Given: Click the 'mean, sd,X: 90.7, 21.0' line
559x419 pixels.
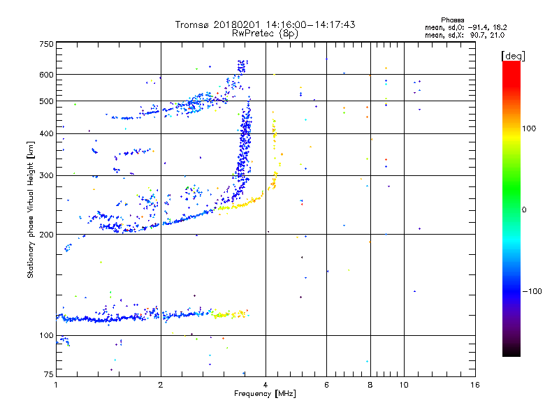Looking at the screenshot, I should [x=465, y=35].
